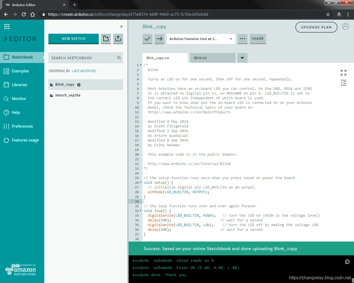
Task: Collapse loop function fold at line 32
Action: pyautogui.click(x=141, y=211)
